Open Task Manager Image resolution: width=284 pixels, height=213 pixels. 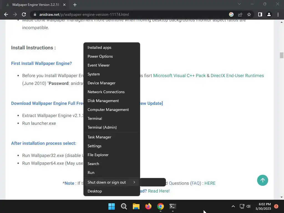coord(112,137)
